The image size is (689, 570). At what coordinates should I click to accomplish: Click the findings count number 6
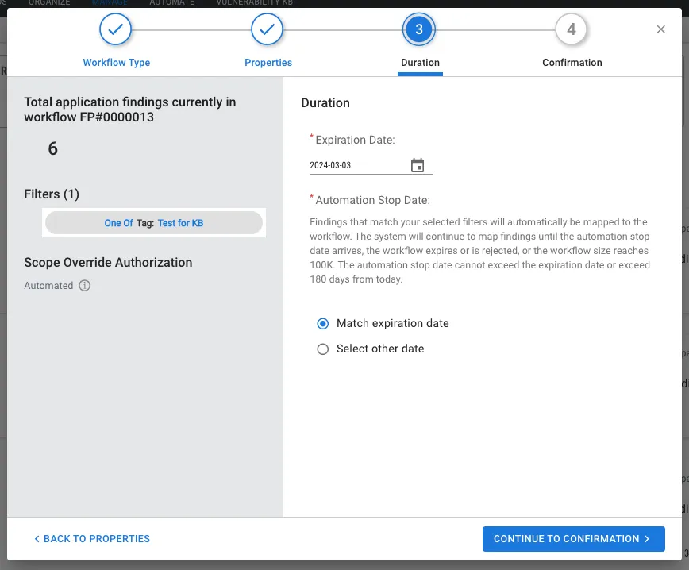(52, 148)
